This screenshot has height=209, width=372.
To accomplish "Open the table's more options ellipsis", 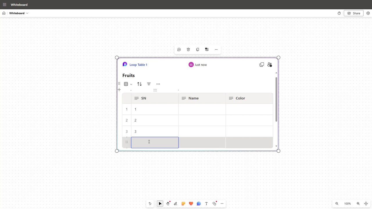I will (158, 84).
